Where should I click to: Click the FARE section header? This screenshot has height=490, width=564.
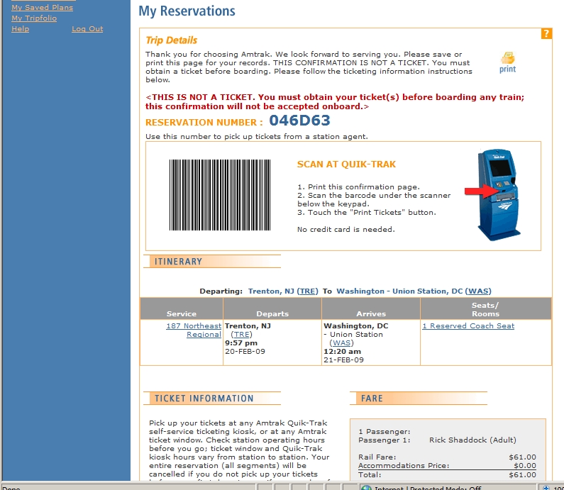419,399
